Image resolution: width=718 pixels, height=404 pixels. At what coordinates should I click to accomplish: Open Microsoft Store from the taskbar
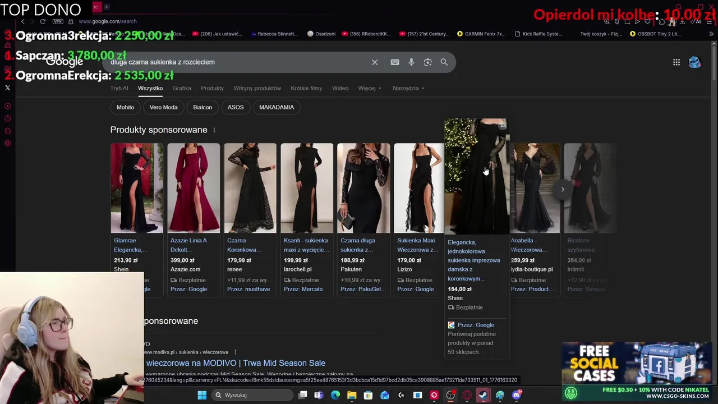[x=368, y=395]
